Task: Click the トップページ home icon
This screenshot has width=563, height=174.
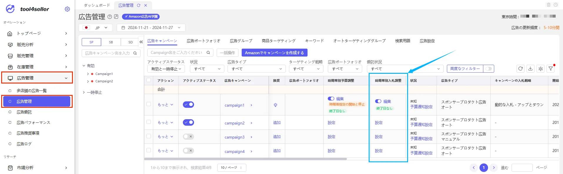Action: pos(10,33)
